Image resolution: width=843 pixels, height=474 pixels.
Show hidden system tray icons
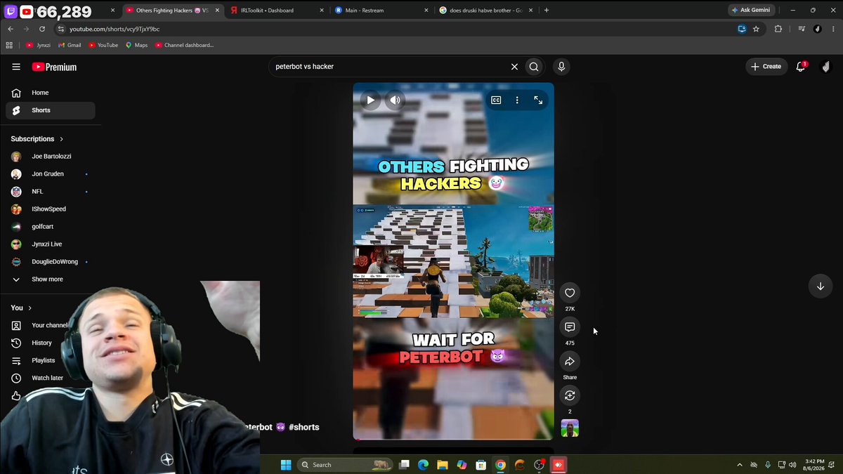click(x=740, y=465)
